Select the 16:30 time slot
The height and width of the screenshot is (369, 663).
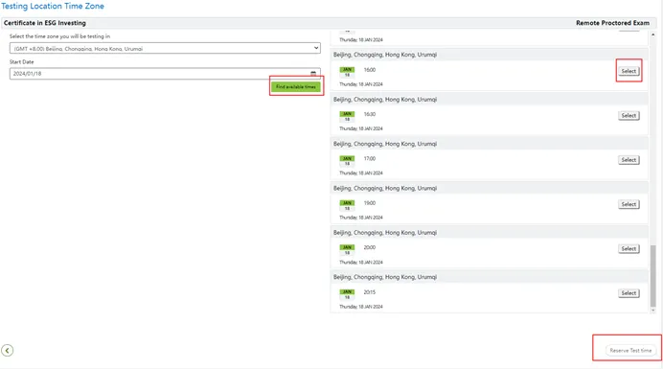[629, 116]
